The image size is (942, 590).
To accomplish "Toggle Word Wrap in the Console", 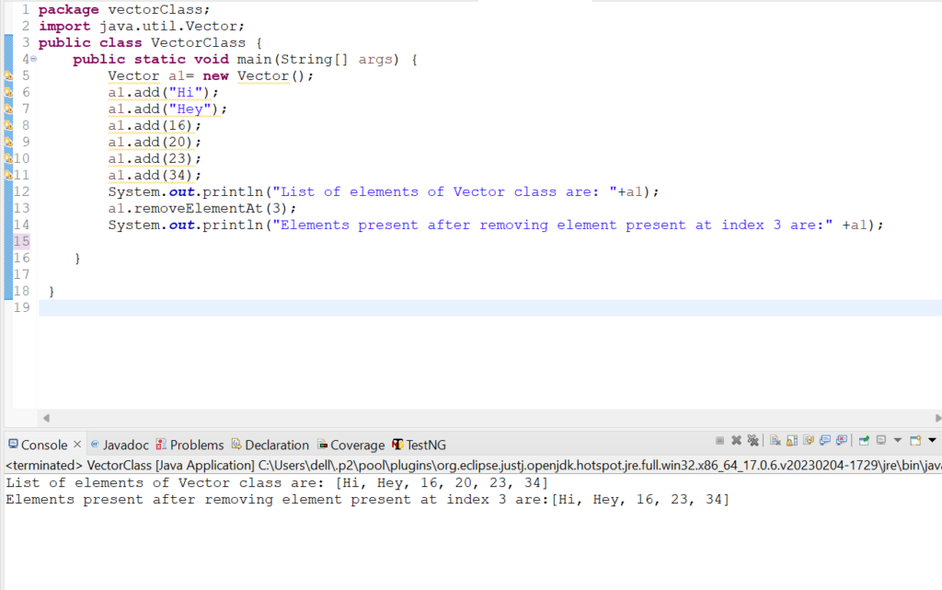I will 809,440.
